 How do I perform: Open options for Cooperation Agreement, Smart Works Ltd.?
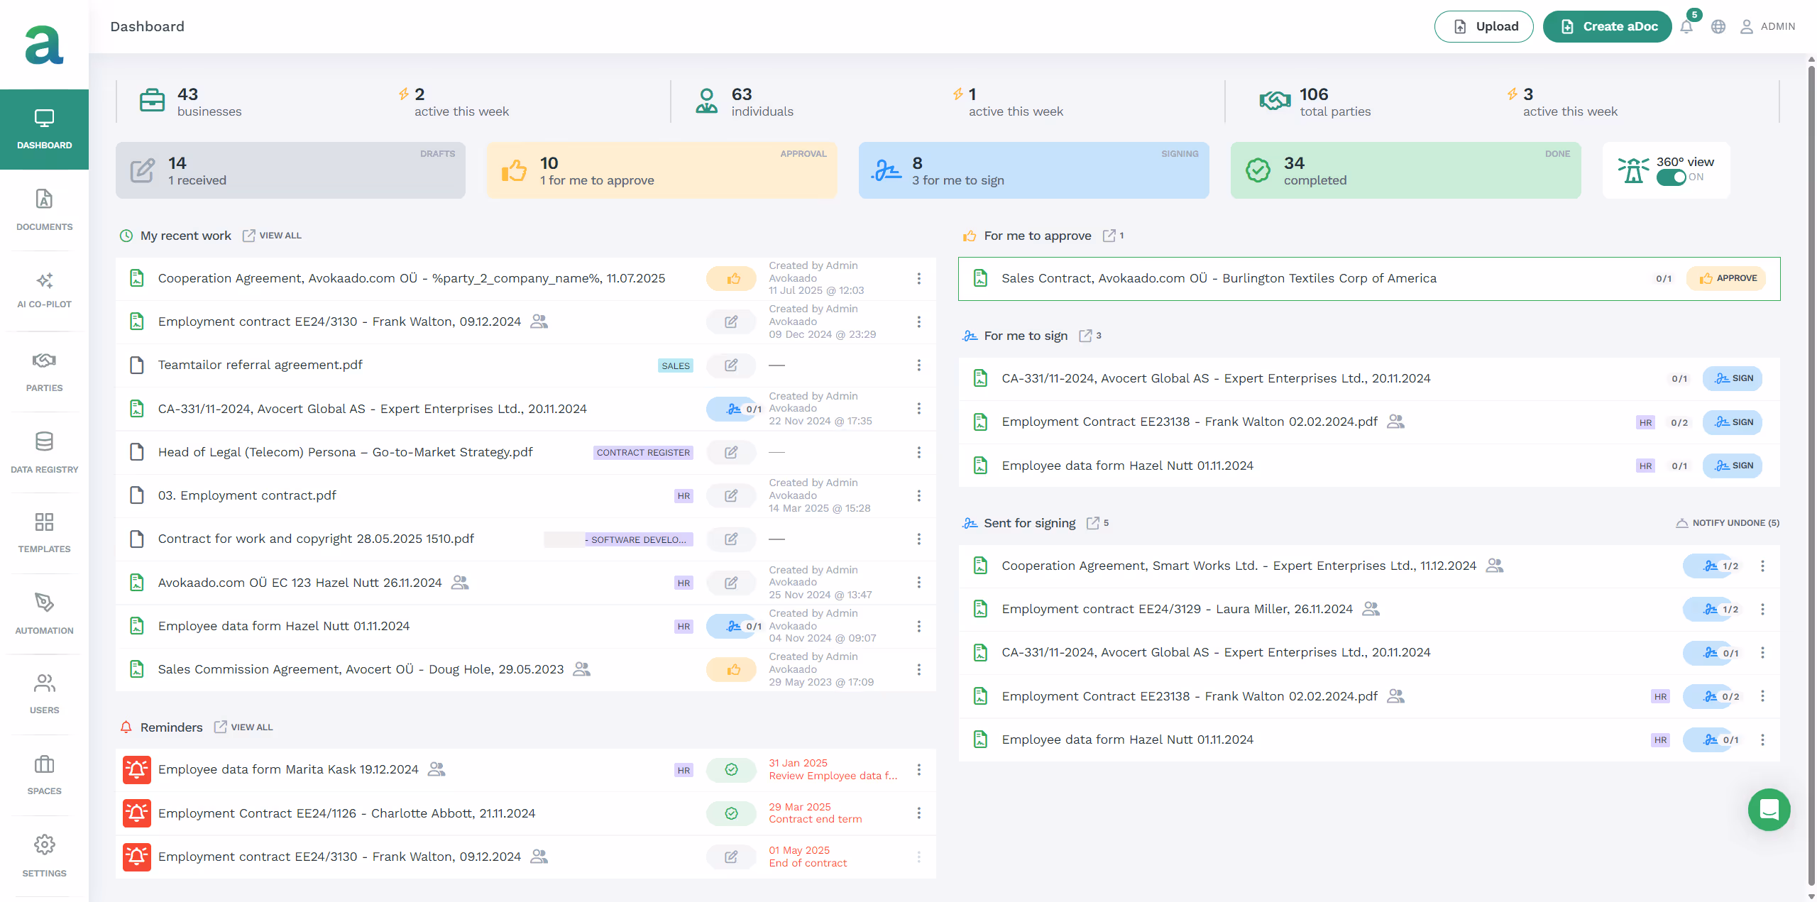(x=1764, y=566)
